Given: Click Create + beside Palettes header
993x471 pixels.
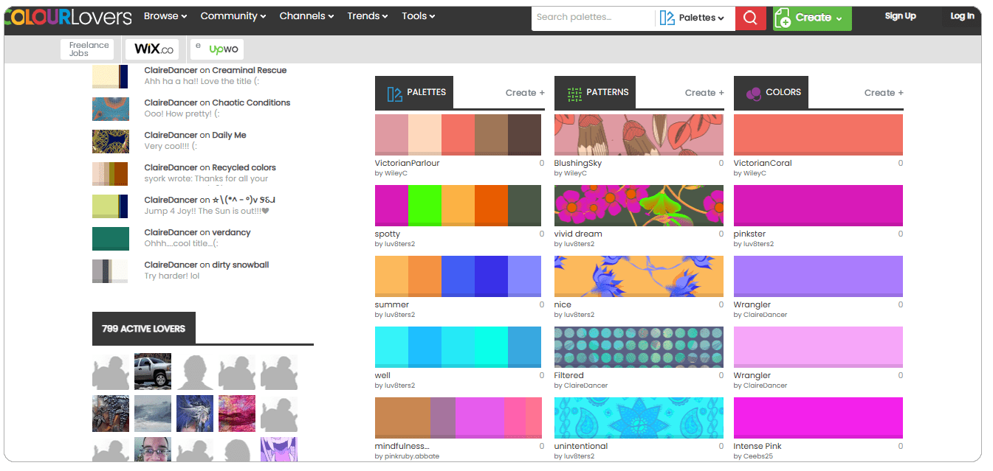Looking at the screenshot, I should point(525,93).
